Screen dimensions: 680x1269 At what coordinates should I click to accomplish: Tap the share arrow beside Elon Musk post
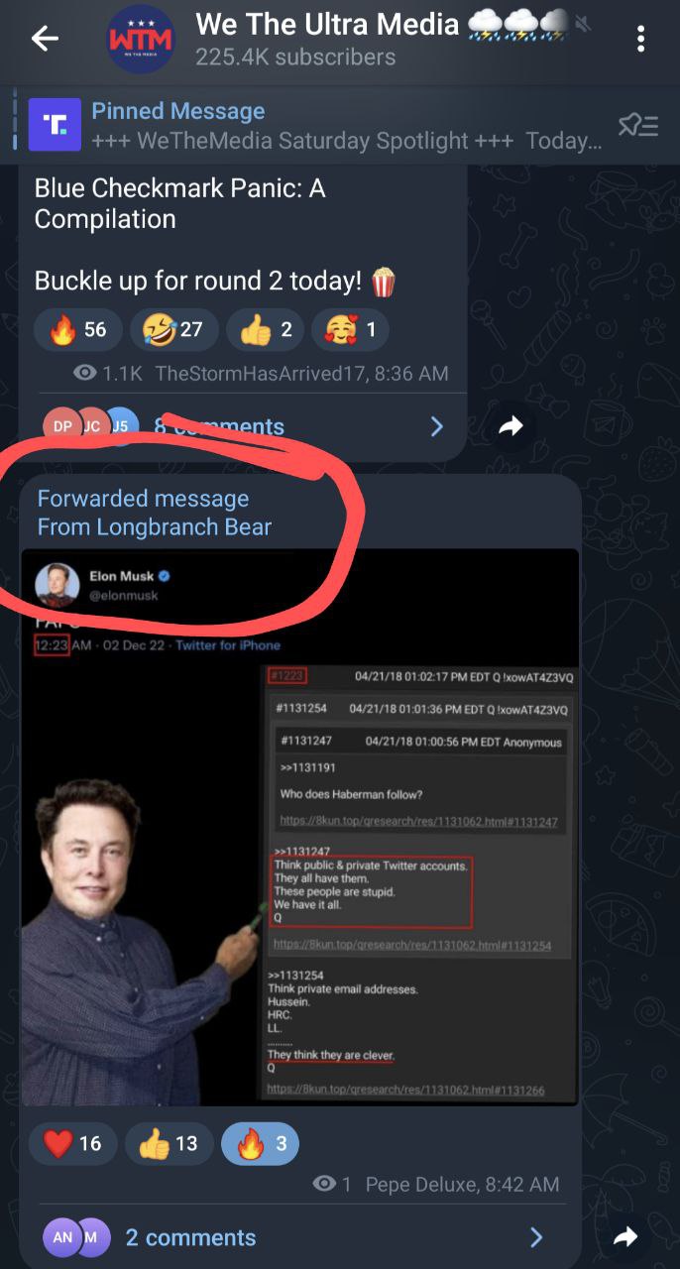[624, 1236]
